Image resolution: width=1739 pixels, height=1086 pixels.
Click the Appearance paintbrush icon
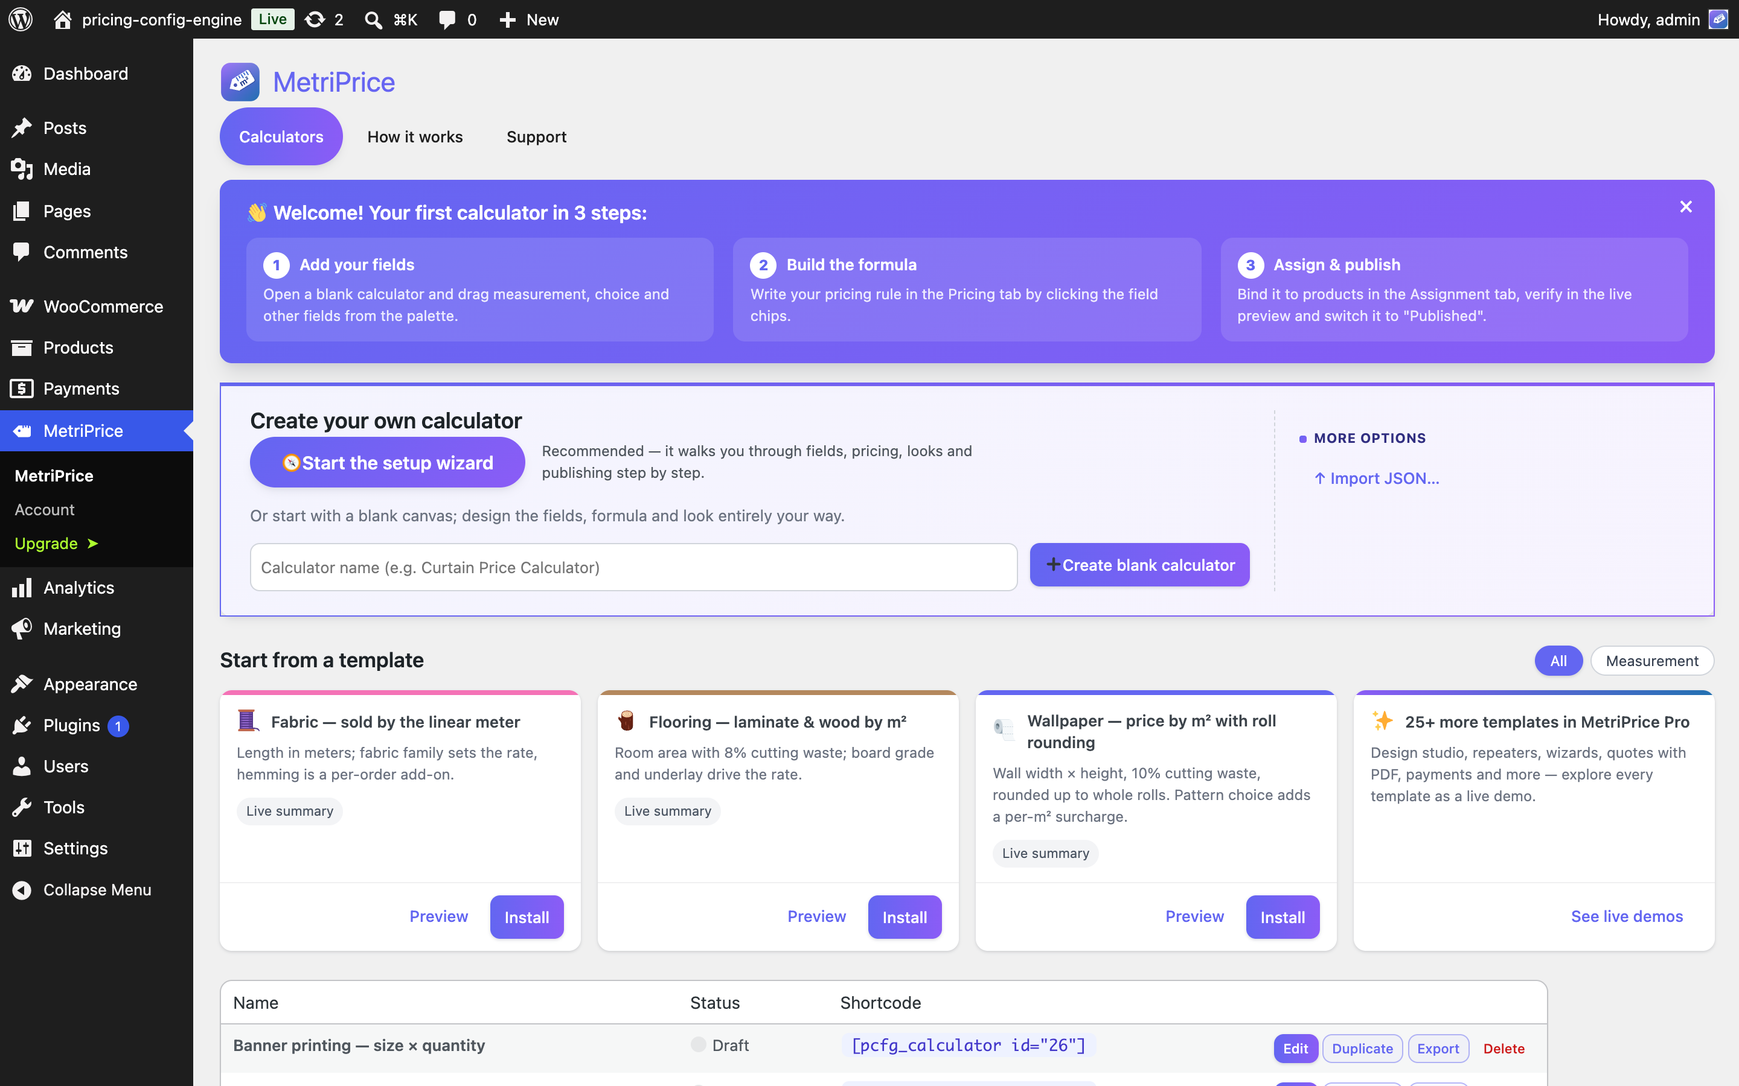click(x=22, y=684)
